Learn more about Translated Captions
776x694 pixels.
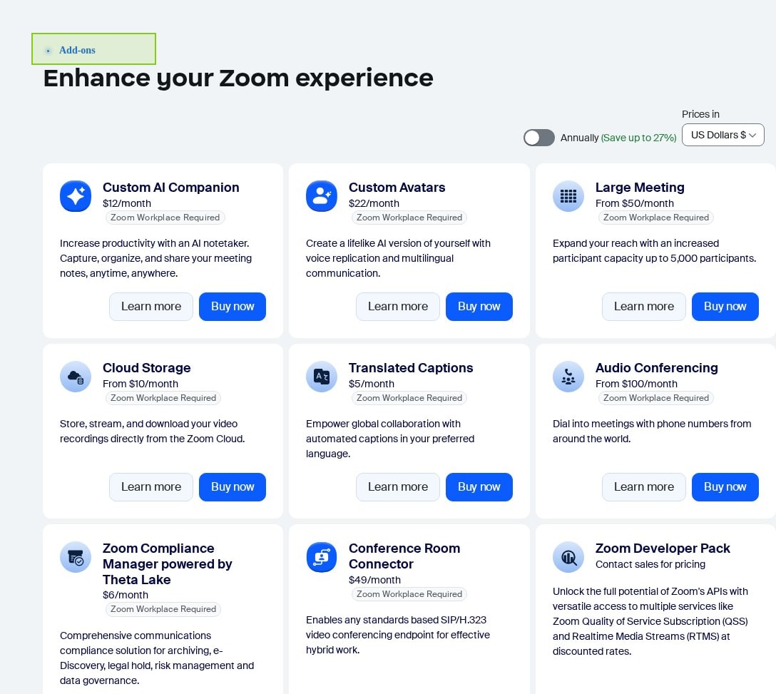point(398,487)
